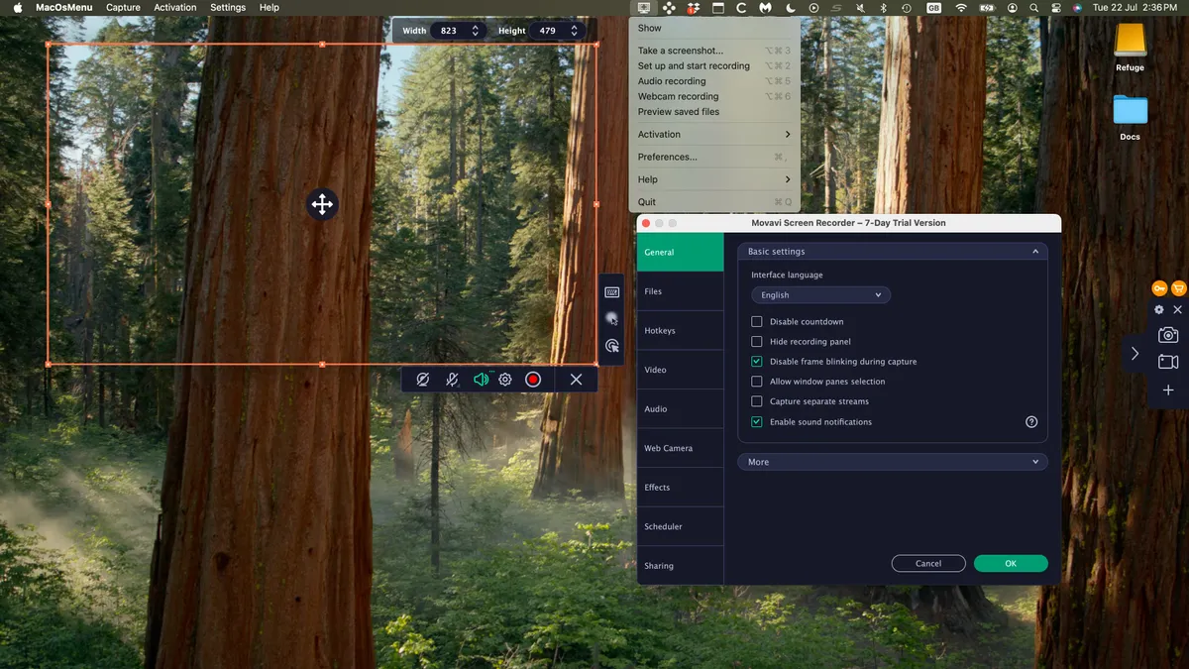Unmute the microphone on the capture toolbar

coord(452,379)
